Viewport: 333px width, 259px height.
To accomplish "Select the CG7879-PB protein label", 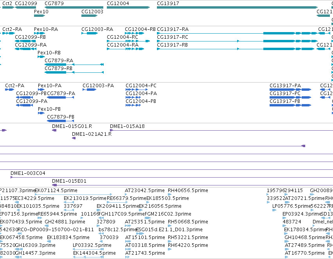I will click(x=61, y=117).
